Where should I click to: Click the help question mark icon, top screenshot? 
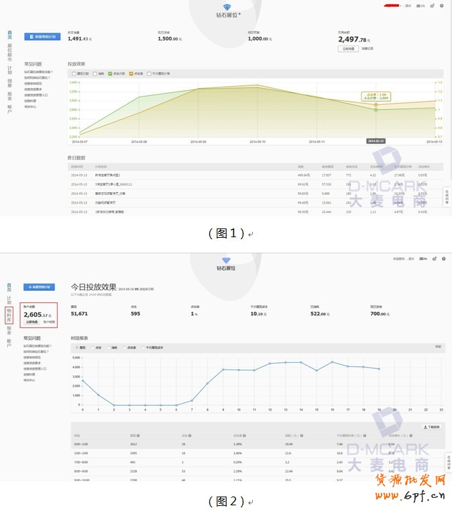(x=441, y=5)
